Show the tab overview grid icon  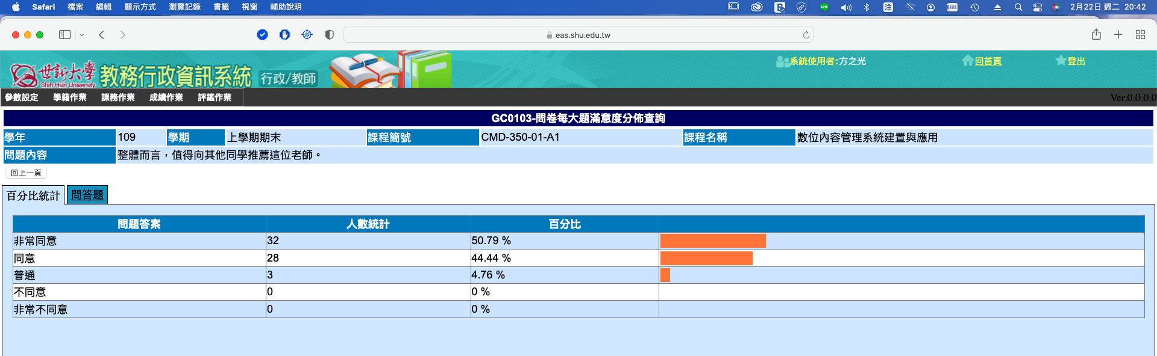(1140, 35)
